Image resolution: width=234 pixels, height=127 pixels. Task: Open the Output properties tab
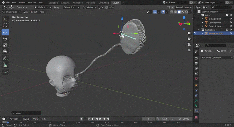196,63
